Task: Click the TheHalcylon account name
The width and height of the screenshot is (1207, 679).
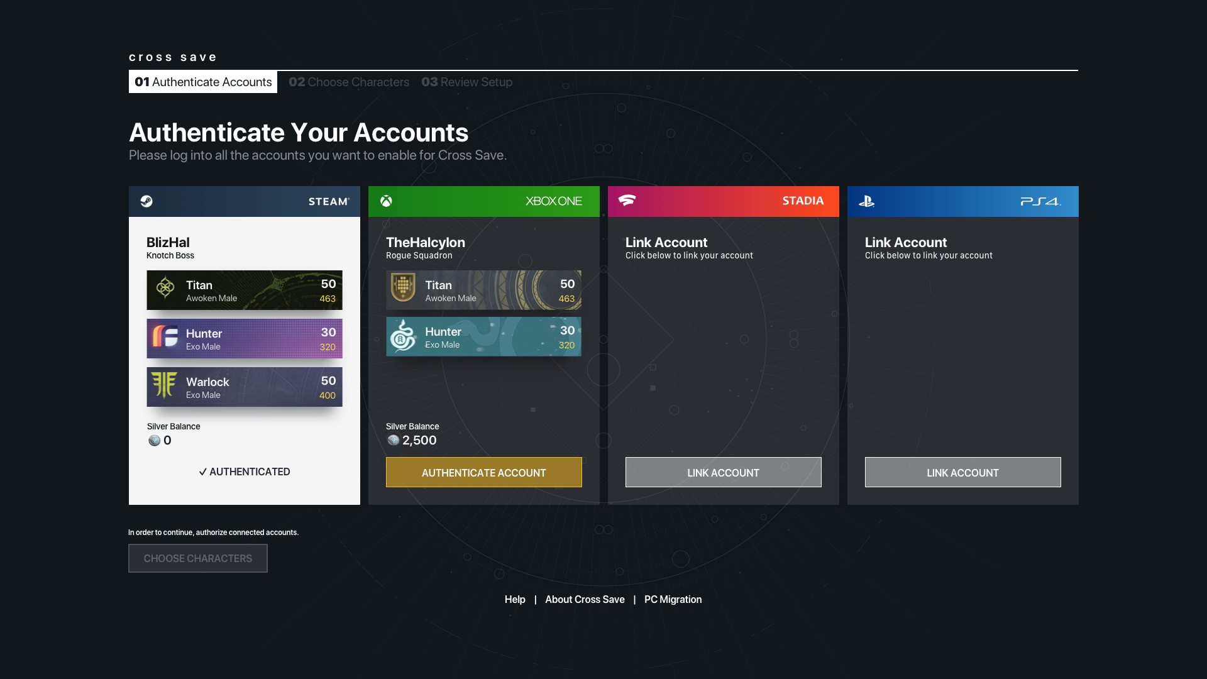Action: (426, 243)
